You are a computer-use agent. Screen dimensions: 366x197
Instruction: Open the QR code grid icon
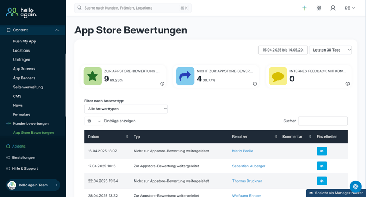[x=319, y=8]
